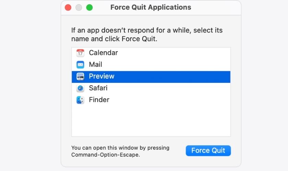Click the Command-Option-Escape hint text
288x171 pixels.
tap(106, 155)
